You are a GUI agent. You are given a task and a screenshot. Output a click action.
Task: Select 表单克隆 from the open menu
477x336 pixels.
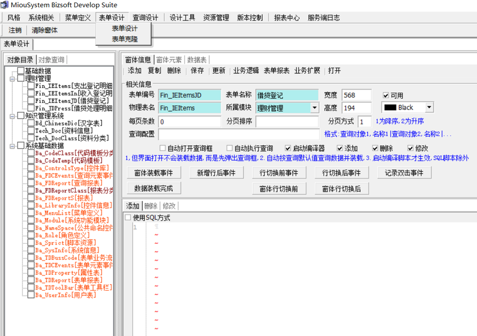(125, 39)
